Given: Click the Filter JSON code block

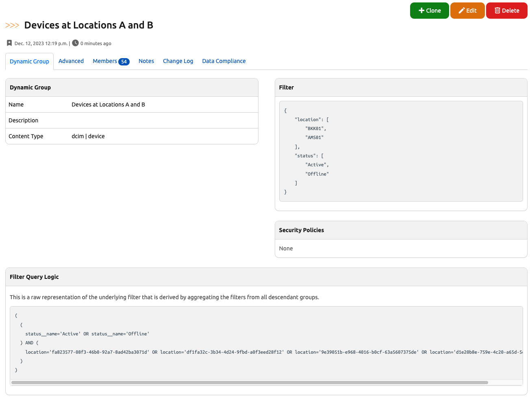Looking at the screenshot, I should click(x=401, y=151).
